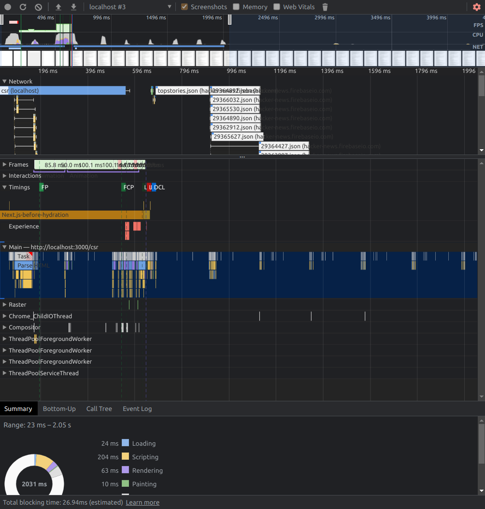Open the Event Log tab
485x509 pixels.
tap(137, 409)
